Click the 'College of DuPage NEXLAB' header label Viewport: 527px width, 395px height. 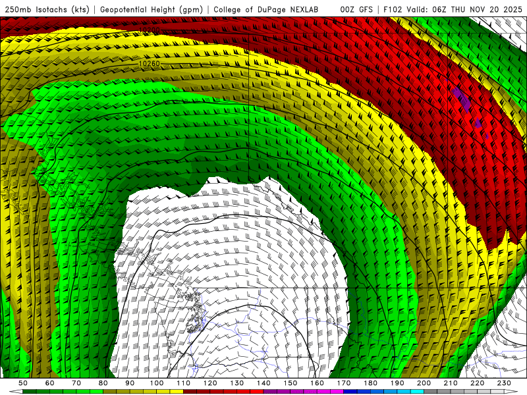click(x=266, y=9)
